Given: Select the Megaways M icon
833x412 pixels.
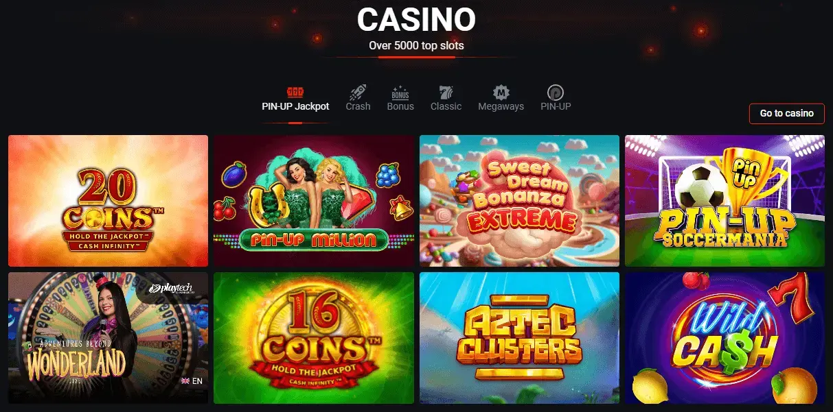Looking at the screenshot, I should point(501,92).
